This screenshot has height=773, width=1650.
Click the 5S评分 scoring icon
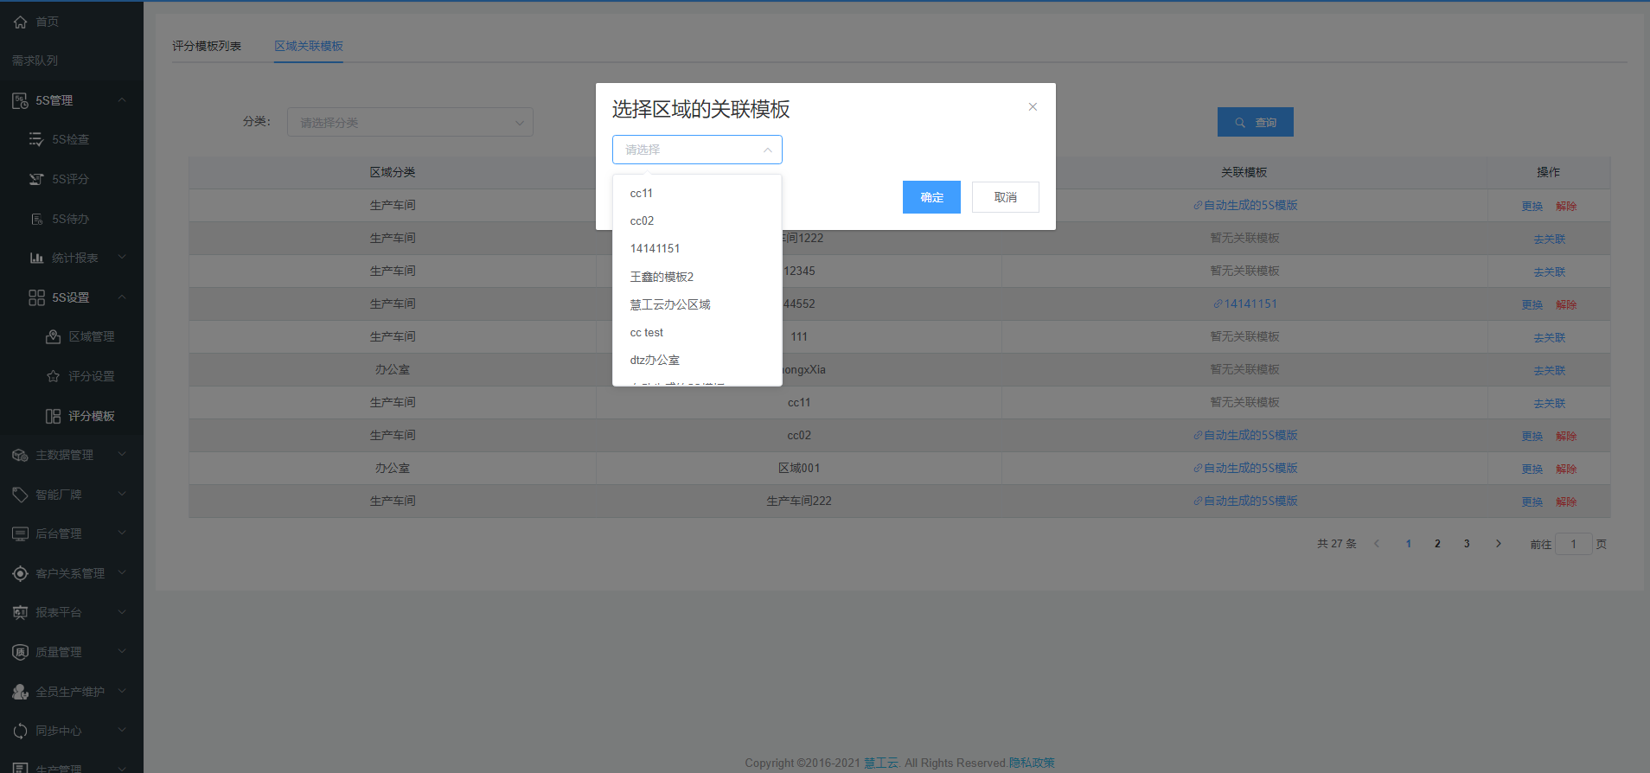click(x=36, y=179)
